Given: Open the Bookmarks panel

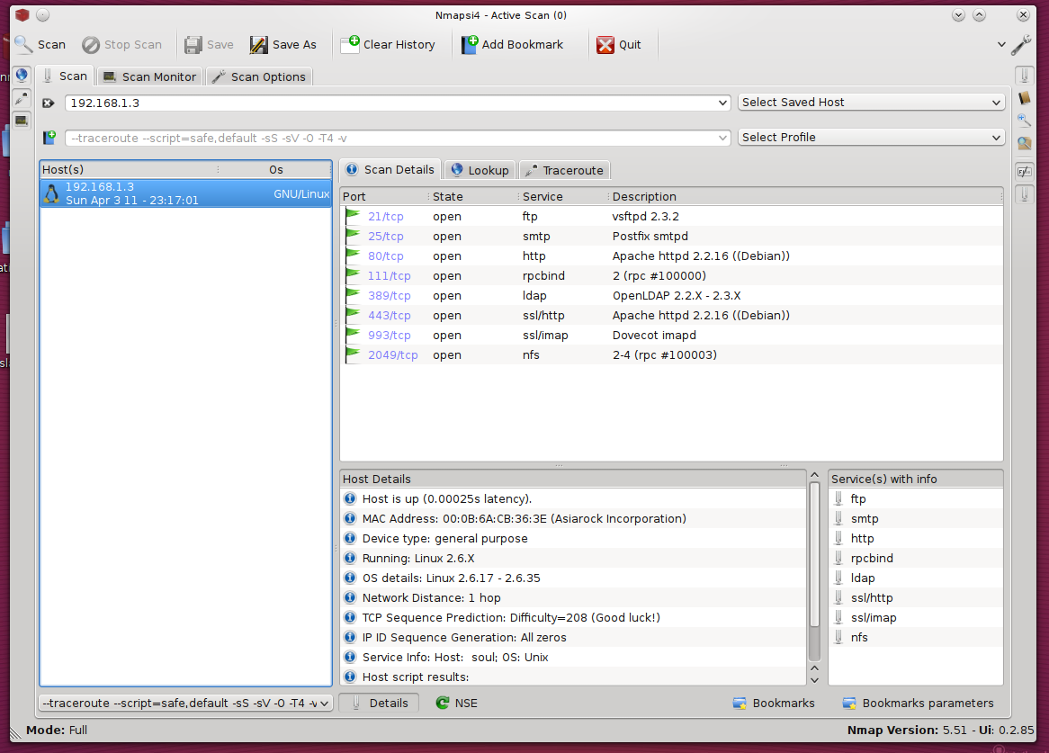Looking at the screenshot, I should pos(774,703).
